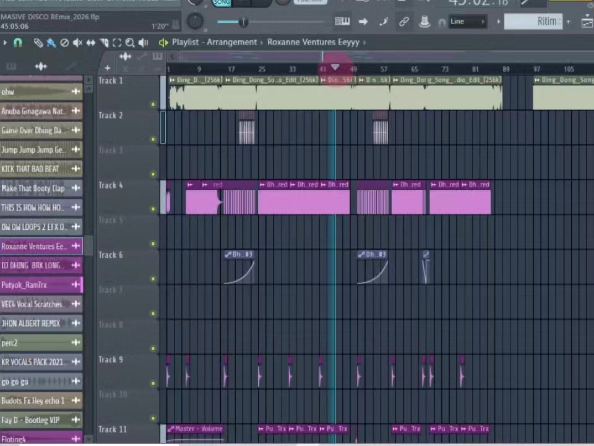Toggle step editing mode icon
The height and width of the screenshot is (446, 594).
384,22
